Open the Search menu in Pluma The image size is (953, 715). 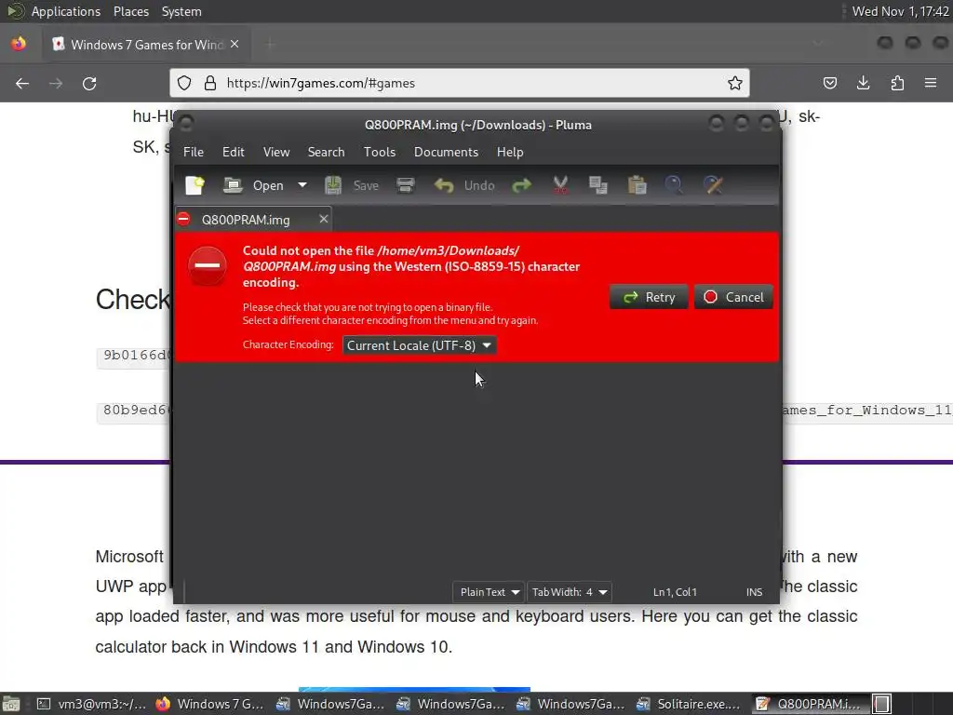click(326, 152)
